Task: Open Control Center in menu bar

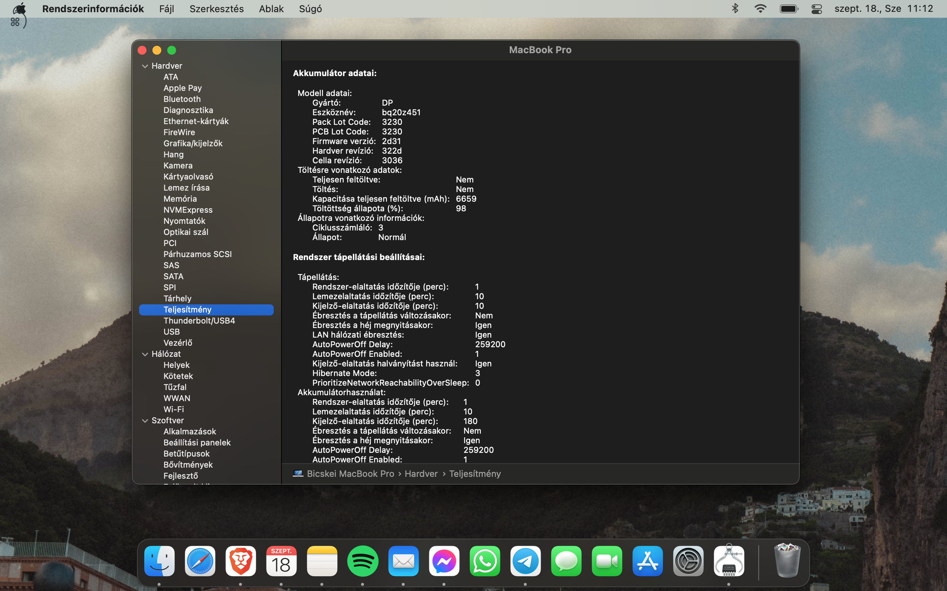Action: (817, 8)
